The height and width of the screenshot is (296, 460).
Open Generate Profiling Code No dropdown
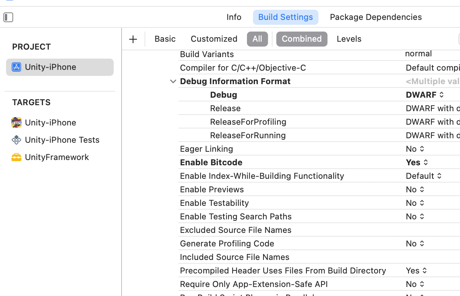pyautogui.click(x=415, y=243)
